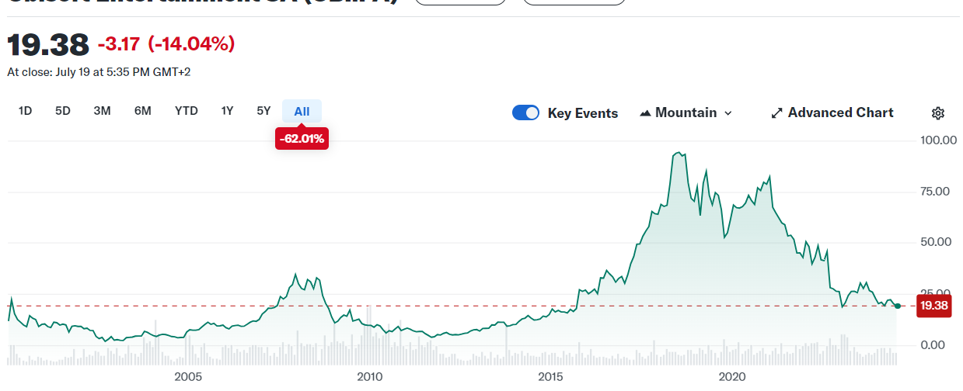Switch to the 5D range
Image resolution: width=963 pixels, height=391 pixels.
[x=63, y=111]
